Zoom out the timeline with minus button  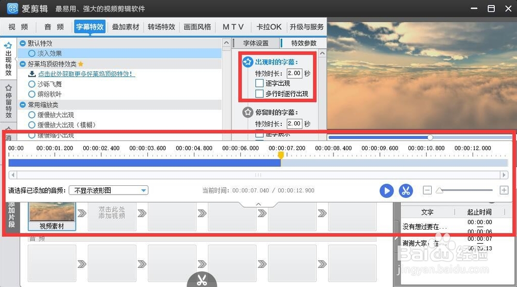tap(428, 190)
